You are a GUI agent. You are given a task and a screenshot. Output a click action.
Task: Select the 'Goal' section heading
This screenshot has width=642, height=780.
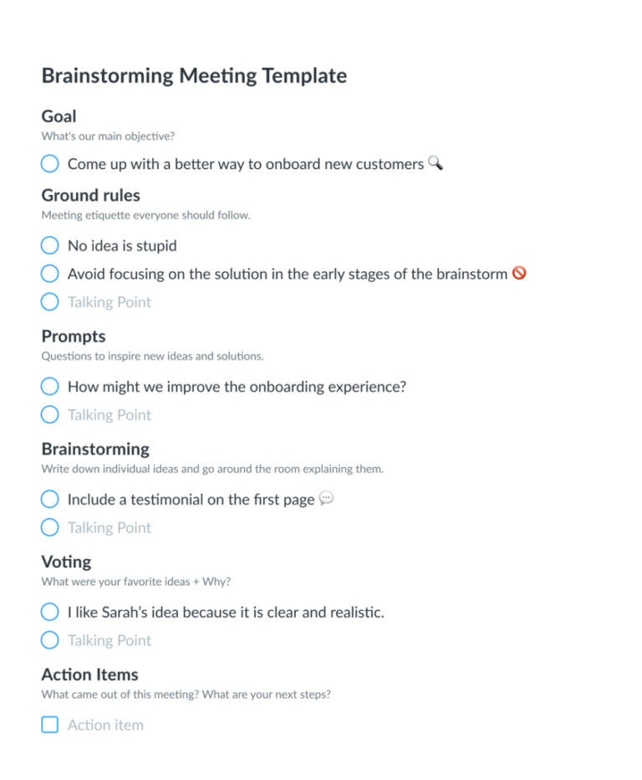[59, 116]
